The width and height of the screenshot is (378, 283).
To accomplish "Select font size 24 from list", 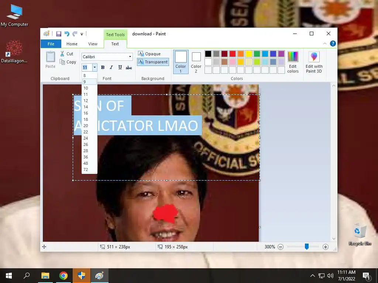I will (89, 138).
